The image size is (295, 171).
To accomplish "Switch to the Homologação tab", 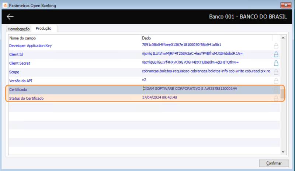I will coord(19,29).
